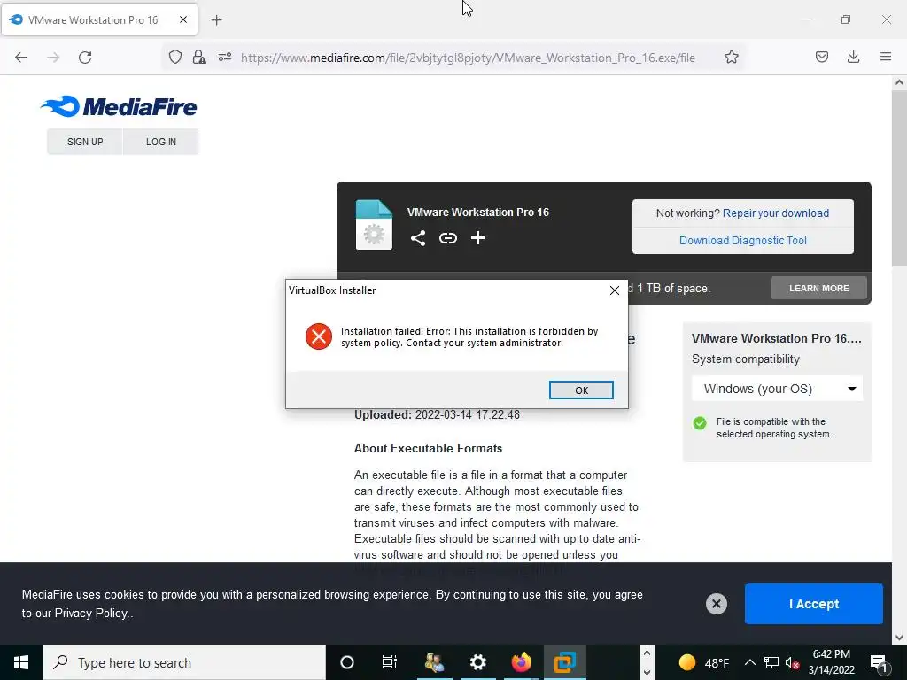The image size is (907, 680).
Task: Close the VirtualBox Installer error dialog
Action: click(x=615, y=290)
